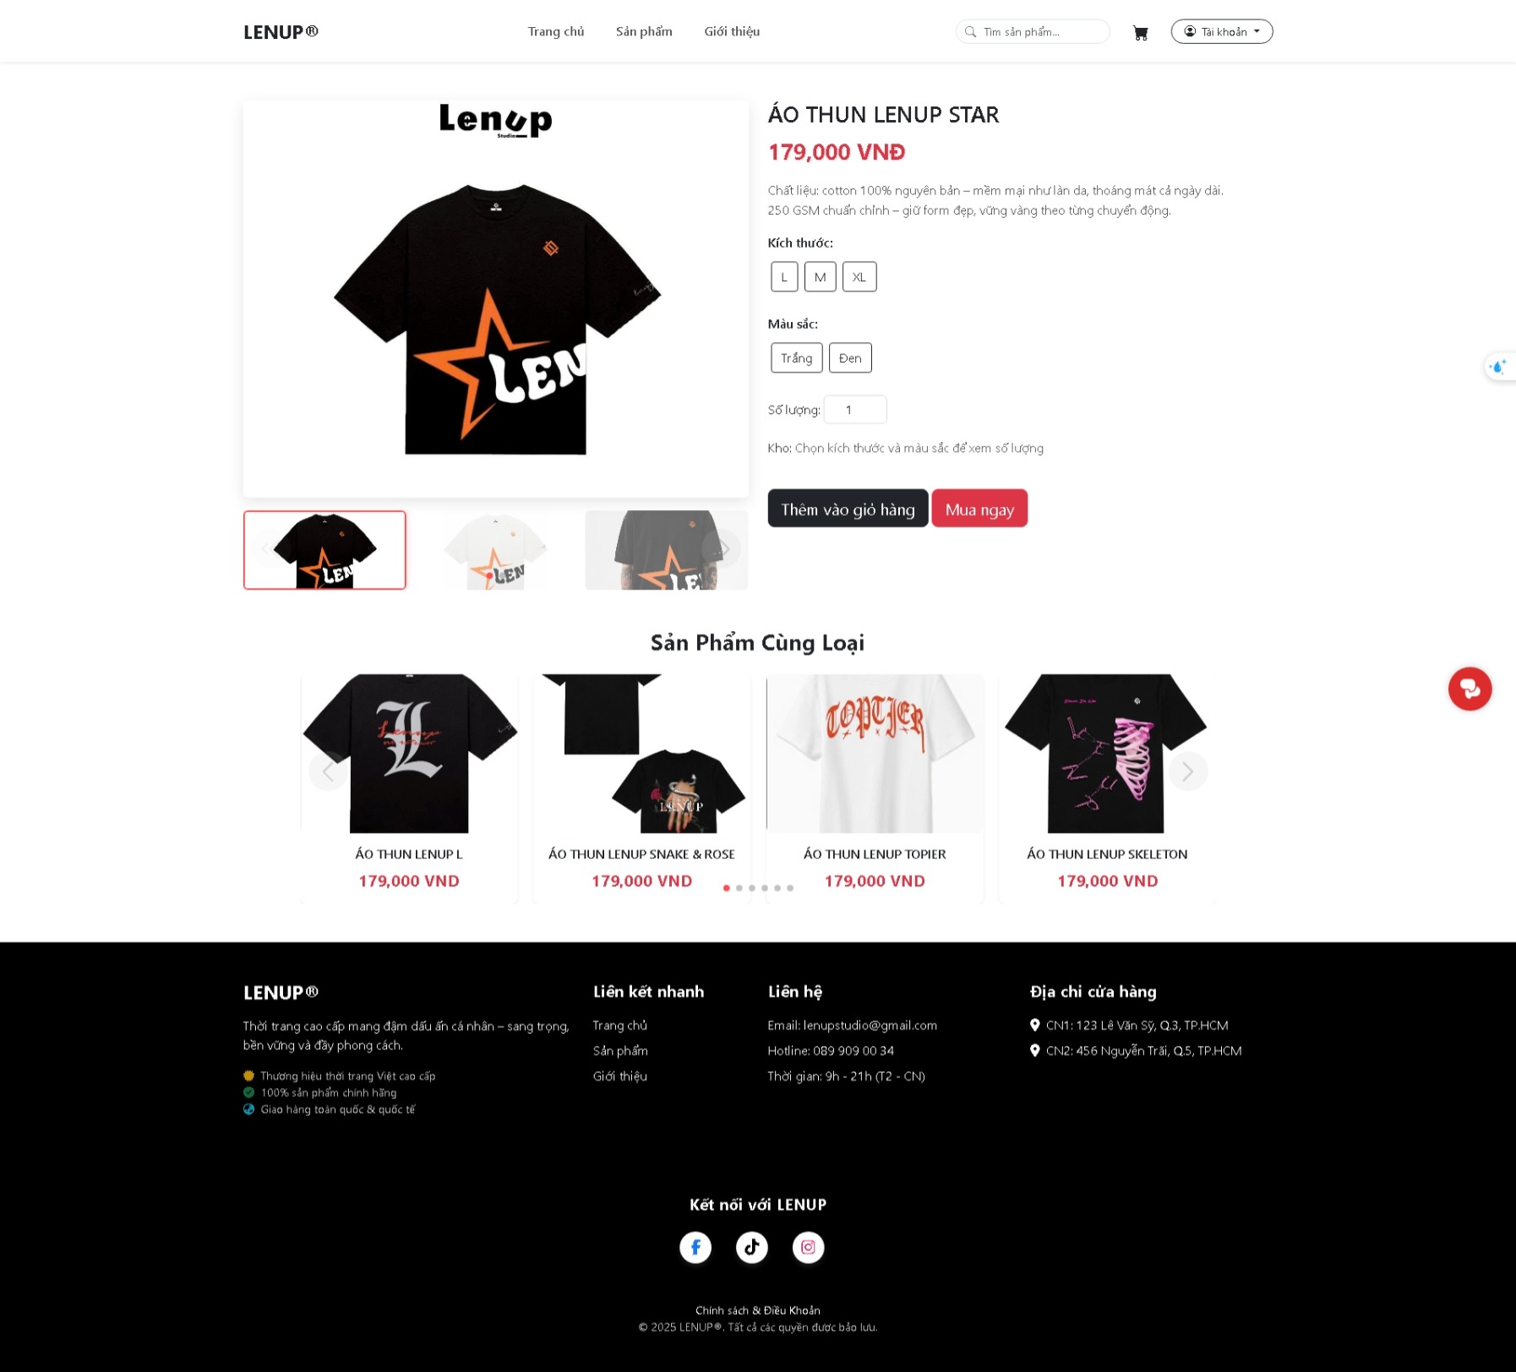
Task: Open the shopping cart icon
Action: (1140, 33)
